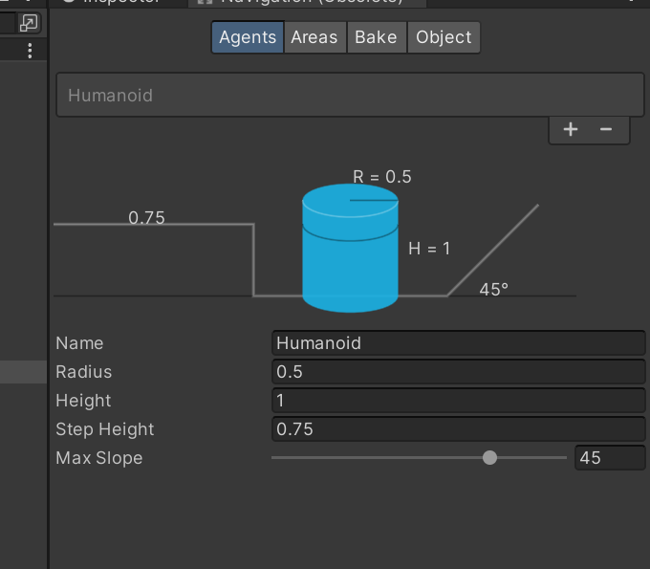The height and width of the screenshot is (569, 650).
Task: Click the Max Slope numeric field
Action: pyautogui.click(x=610, y=458)
